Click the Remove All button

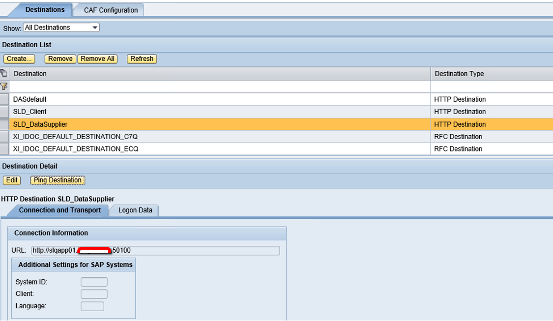tap(97, 59)
